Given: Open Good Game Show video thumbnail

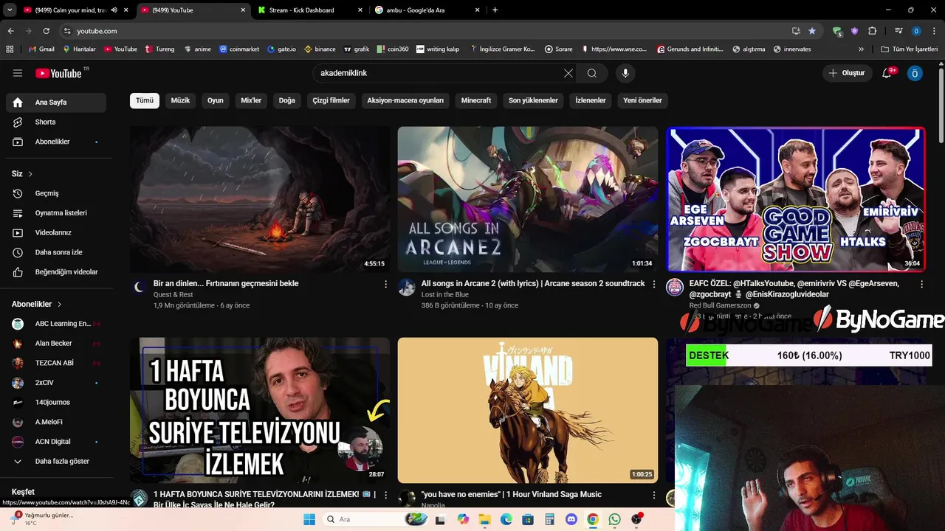Looking at the screenshot, I should click(796, 199).
